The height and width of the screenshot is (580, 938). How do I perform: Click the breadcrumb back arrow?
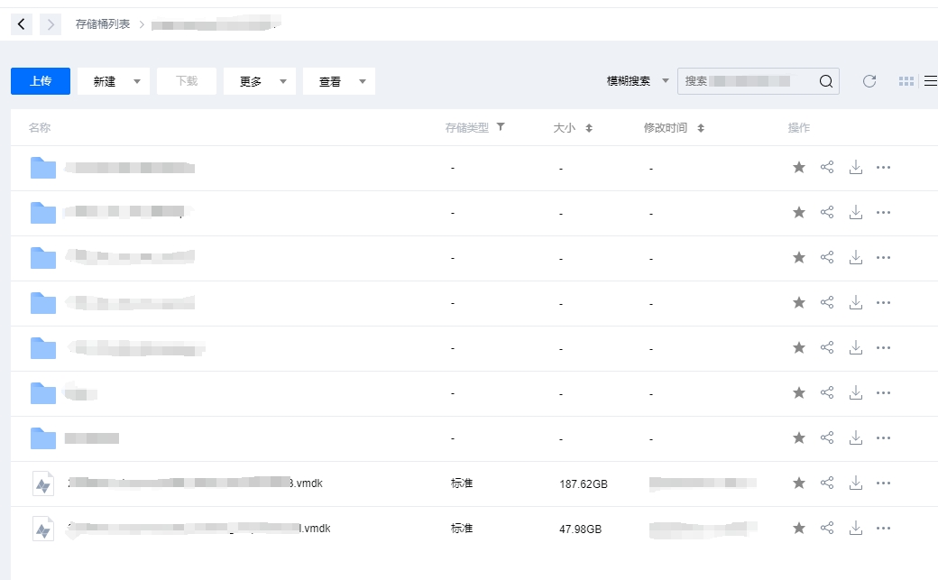click(21, 23)
